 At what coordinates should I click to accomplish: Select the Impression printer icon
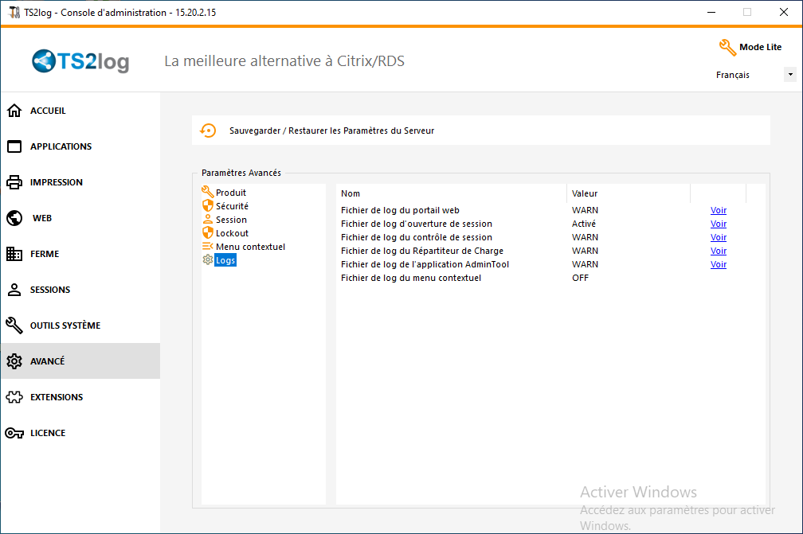coord(14,182)
